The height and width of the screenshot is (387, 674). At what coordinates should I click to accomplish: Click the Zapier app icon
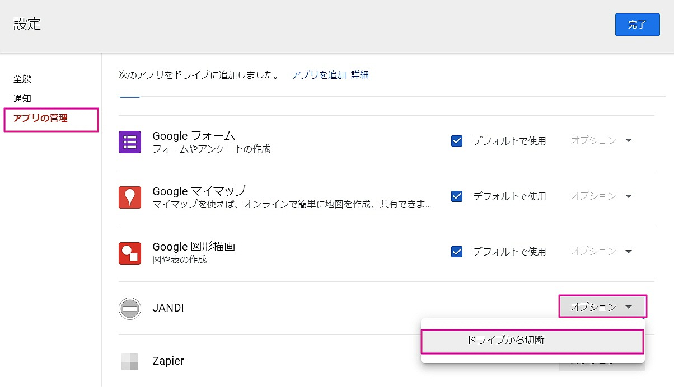click(130, 361)
